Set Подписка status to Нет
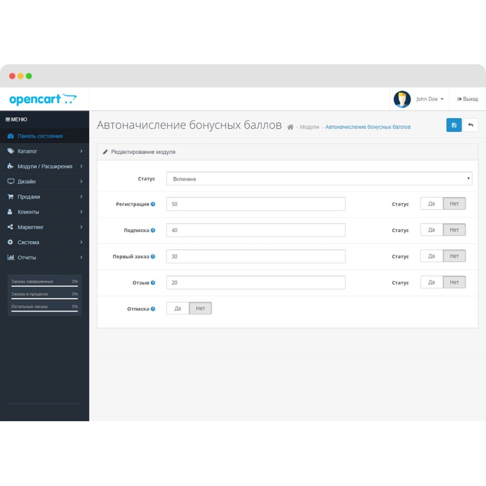The width and height of the screenshot is (486, 486). point(454,230)
